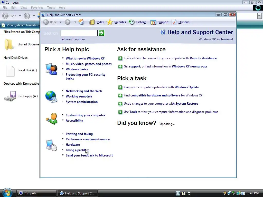Open Edit menu in Computer window

click(x=14, y=8)
